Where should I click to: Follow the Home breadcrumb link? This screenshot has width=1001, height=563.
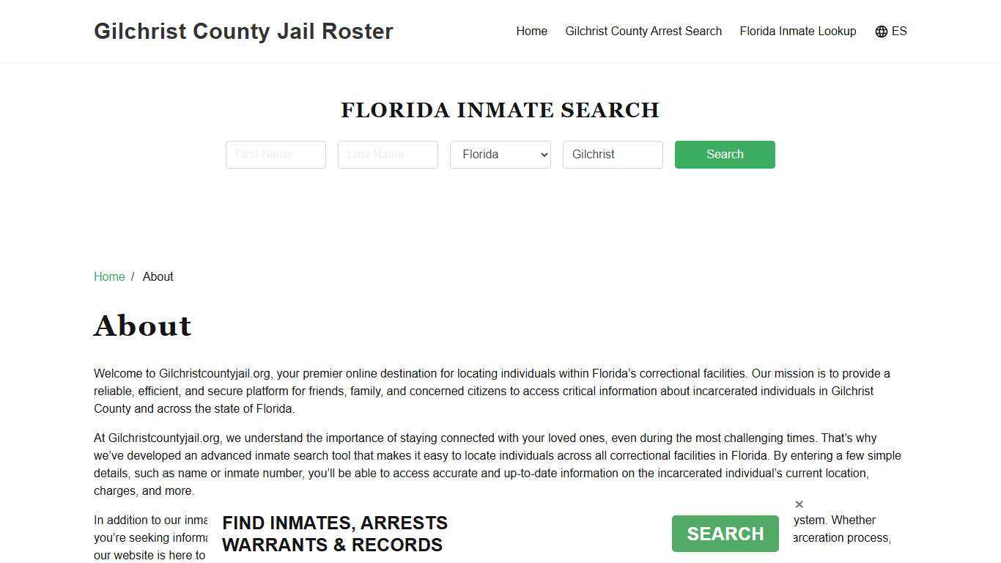pos(109,277)
